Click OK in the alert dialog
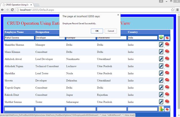The width and height of the screenshot is (180, 117). point(97,31)
